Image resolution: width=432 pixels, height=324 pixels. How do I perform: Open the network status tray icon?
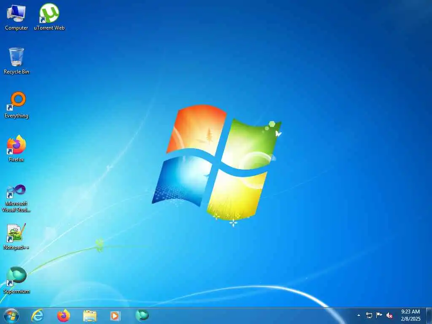(369, 316)
